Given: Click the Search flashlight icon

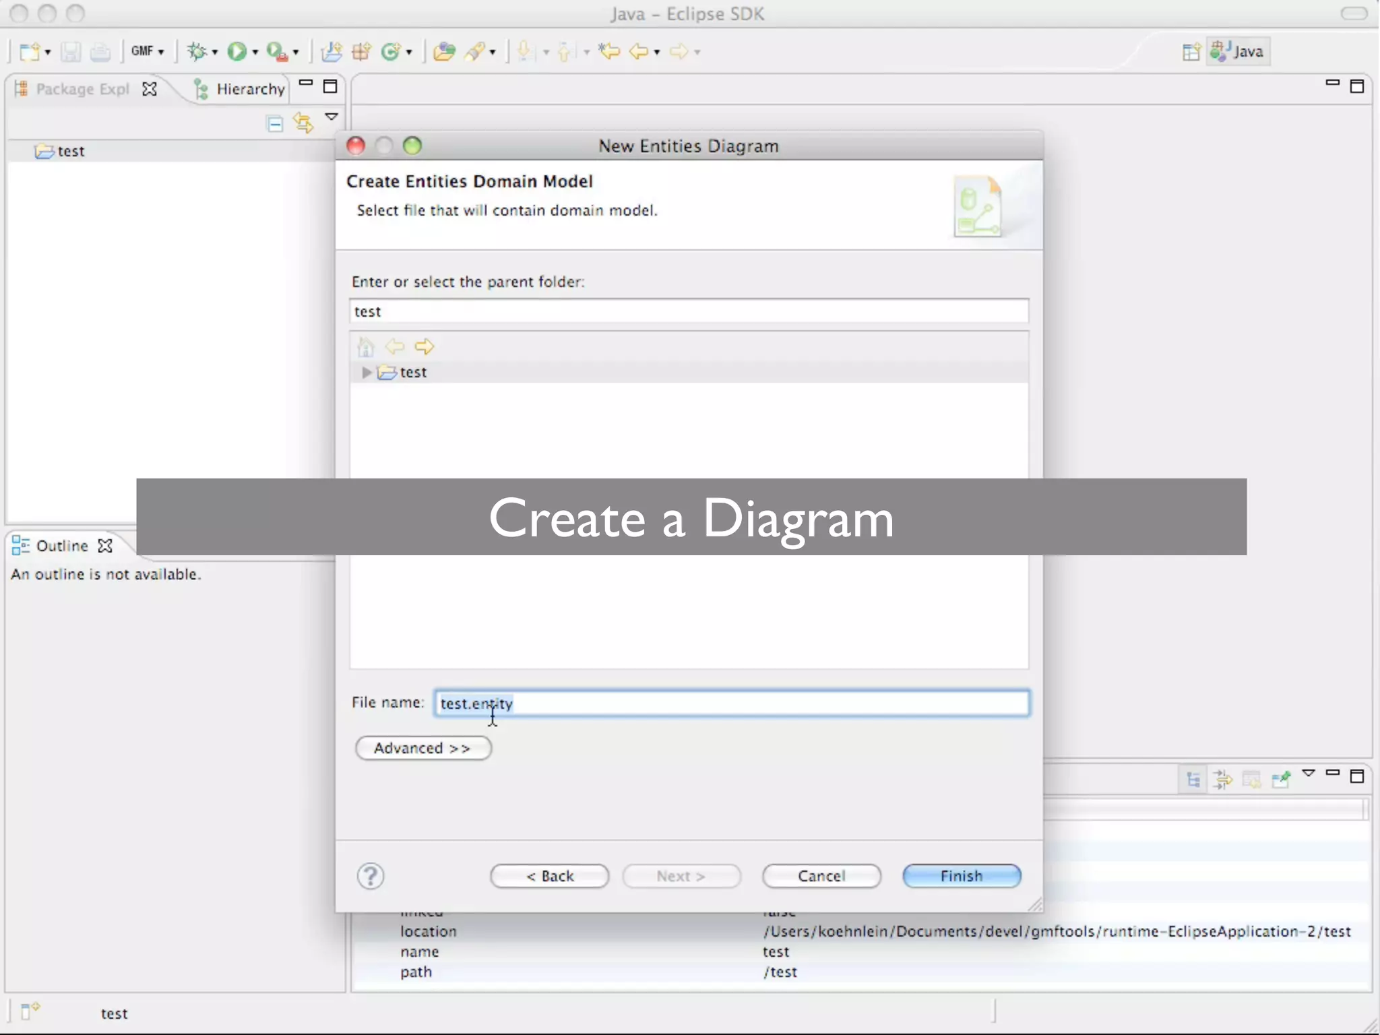Looking at the screenshot, I should coord(475,51).
